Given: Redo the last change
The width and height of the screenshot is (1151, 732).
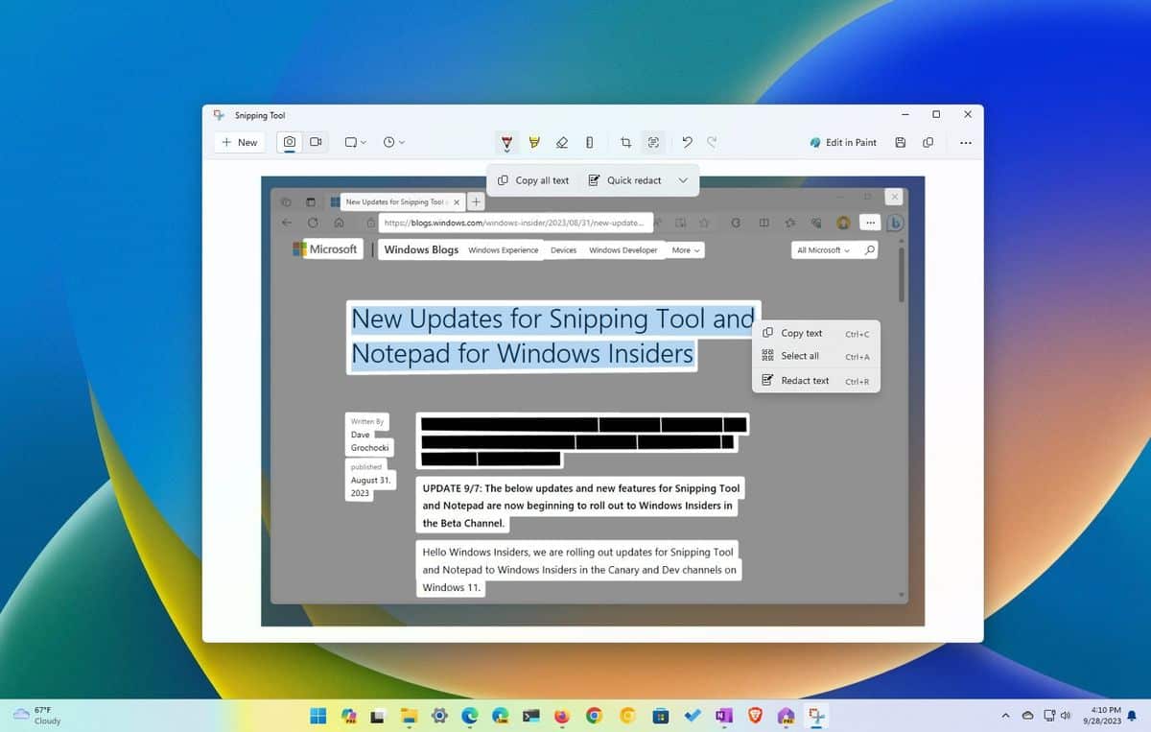Looking at the screenshot, I should click(x=712, y=142).
